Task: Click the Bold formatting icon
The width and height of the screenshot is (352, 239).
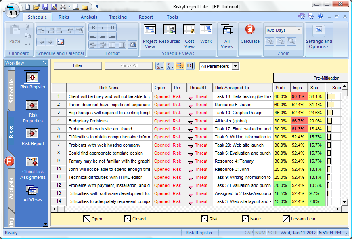Action: point(93,28)
